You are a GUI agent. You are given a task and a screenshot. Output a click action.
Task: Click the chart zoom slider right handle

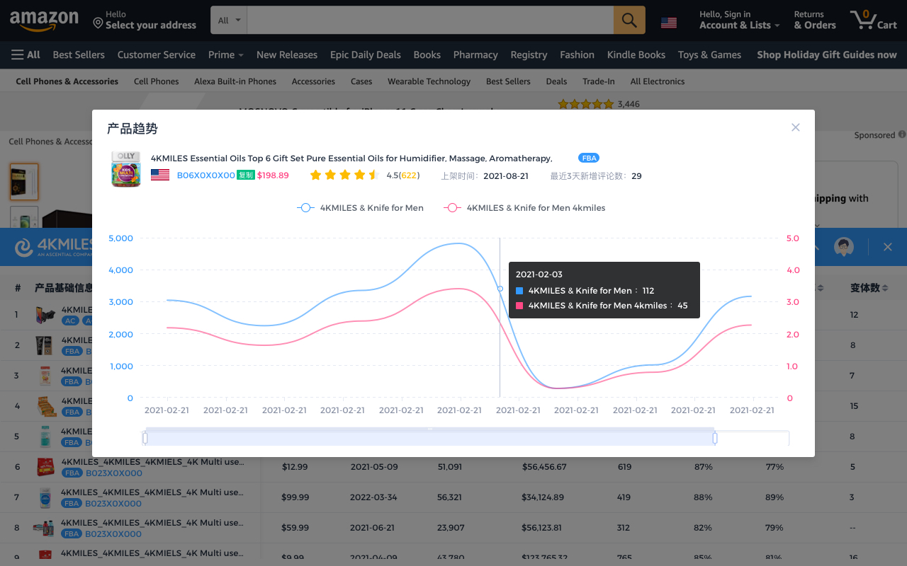pos(715,438)
